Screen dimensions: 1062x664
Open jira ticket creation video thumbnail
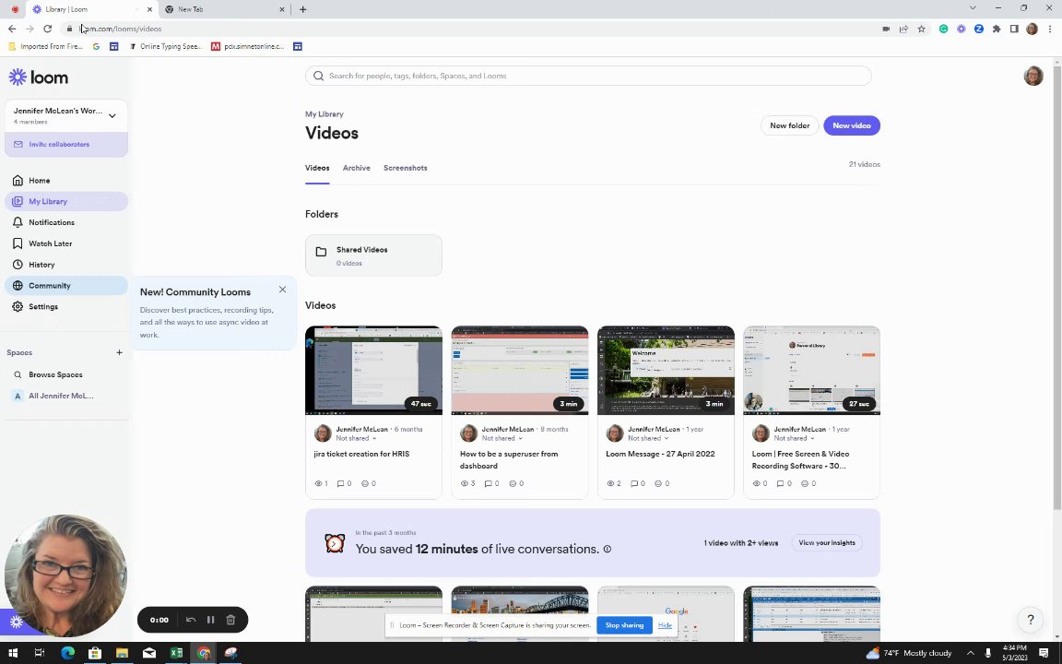[x=373, y=371]
